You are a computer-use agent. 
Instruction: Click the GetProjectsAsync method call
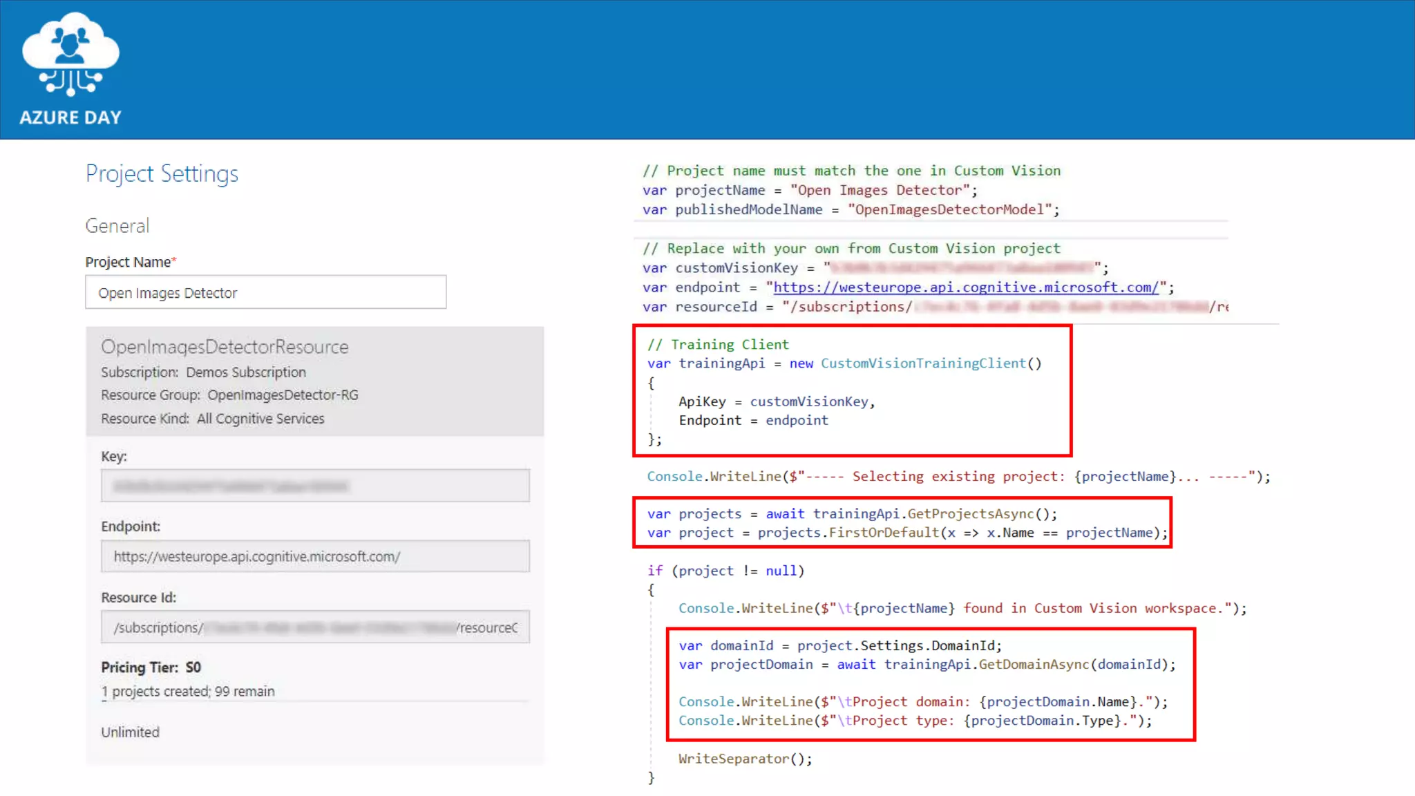[x=970, y=514]
